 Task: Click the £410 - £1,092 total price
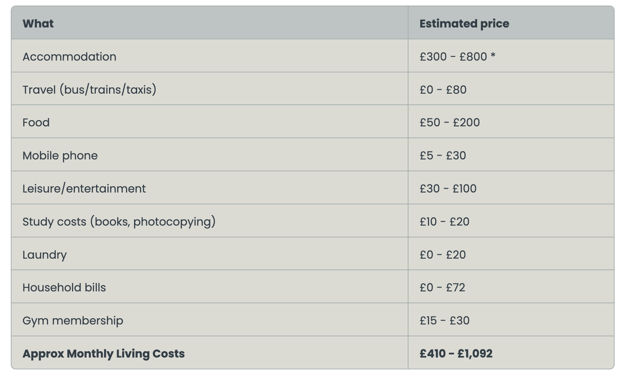point(456,354)
